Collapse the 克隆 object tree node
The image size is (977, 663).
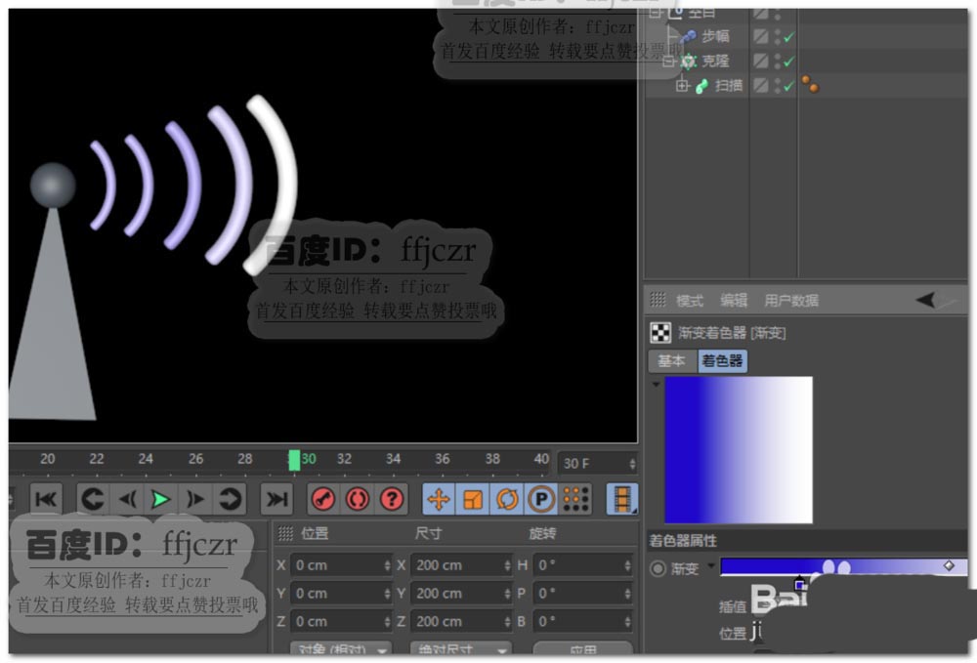pos(668,61)
